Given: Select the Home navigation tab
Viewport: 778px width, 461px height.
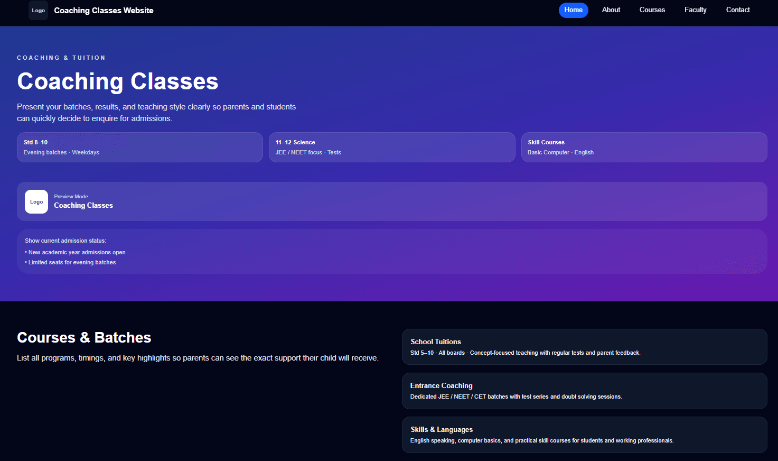Looking at the screenshot, I should pyautogui.click(x=573, y=10).
